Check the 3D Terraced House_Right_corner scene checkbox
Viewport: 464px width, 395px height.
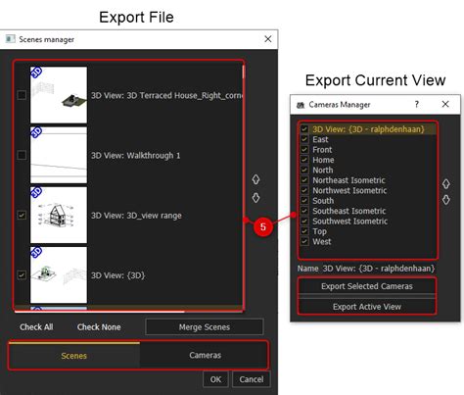click(x=22, y=95)
